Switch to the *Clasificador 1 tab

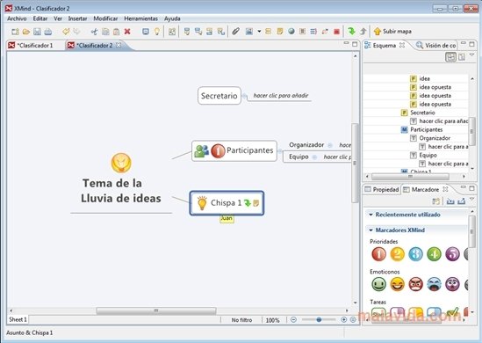[x=31, y=45]
